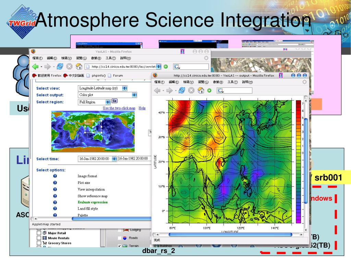Viewport: 351px width, 263px height.
Task: Open help for Plot size option
Action: click(x=55, y=183)
